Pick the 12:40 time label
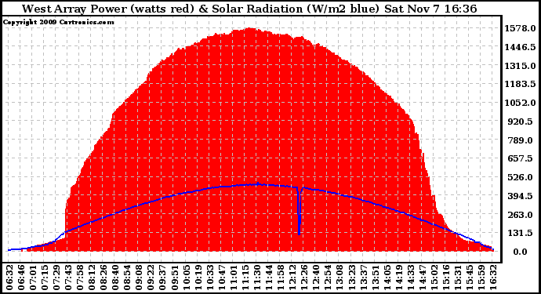 pyautogui.click(x=315, y=278)
